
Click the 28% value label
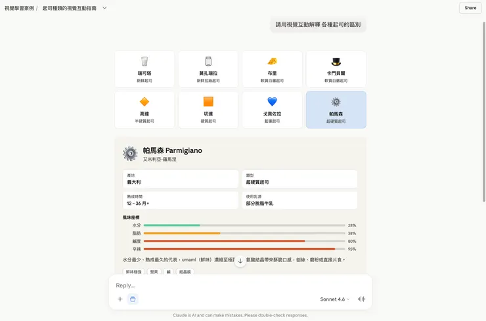(x=352, y=225)
